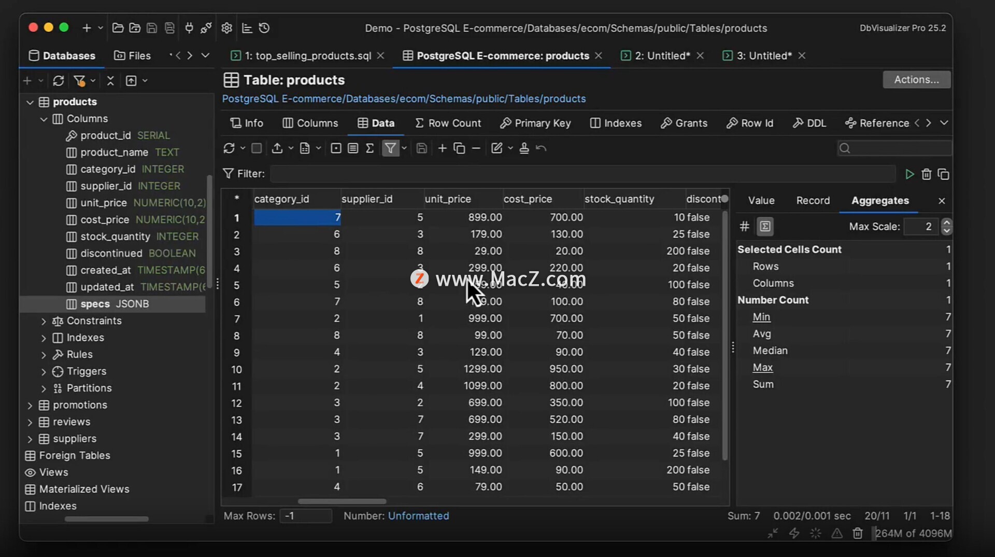The height and width of the screenshot is (557, 995).
Task: Open the DDL subtab
Action: pyautogui.click(x=809, y=123)
